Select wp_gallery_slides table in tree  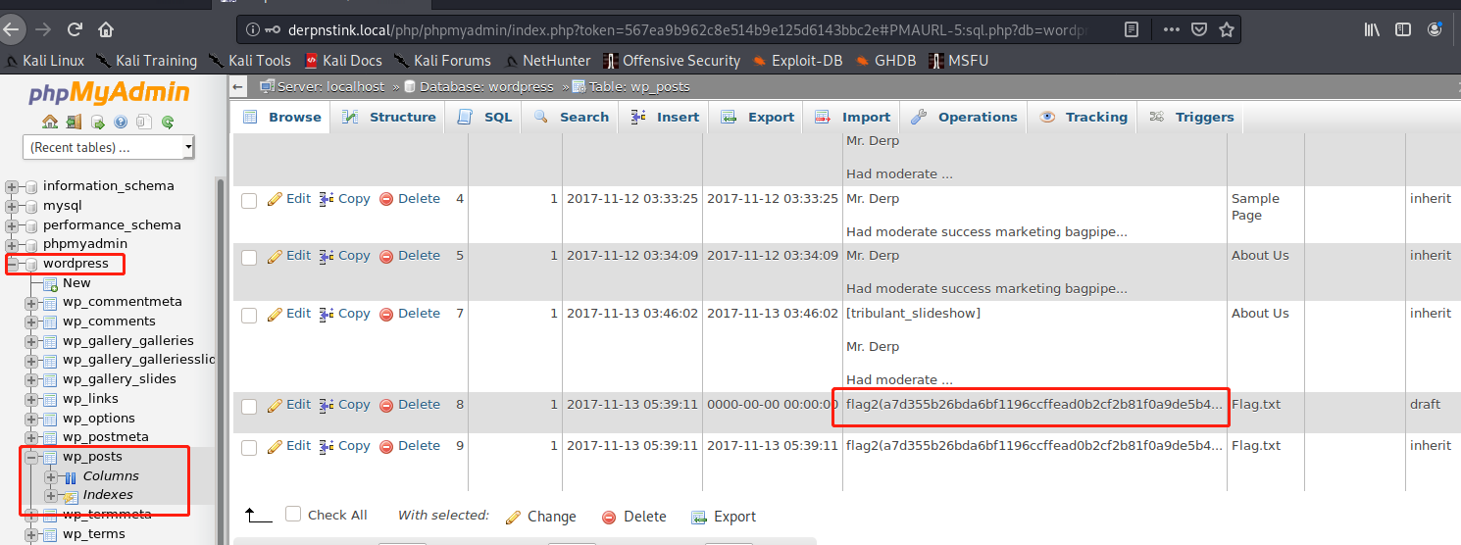point(120,379)
